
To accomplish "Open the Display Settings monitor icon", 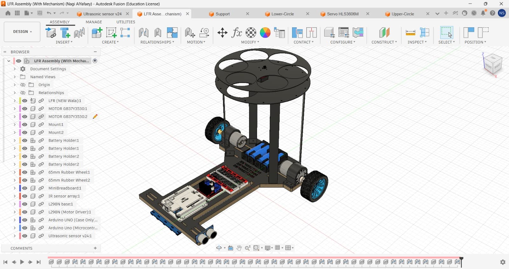I will [x=268, y=248].
